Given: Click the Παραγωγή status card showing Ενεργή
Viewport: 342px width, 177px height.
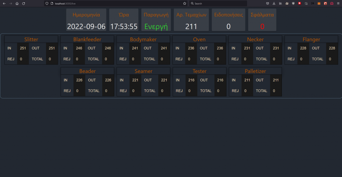Looking at the screenshot, I should (x=156, y=20).
